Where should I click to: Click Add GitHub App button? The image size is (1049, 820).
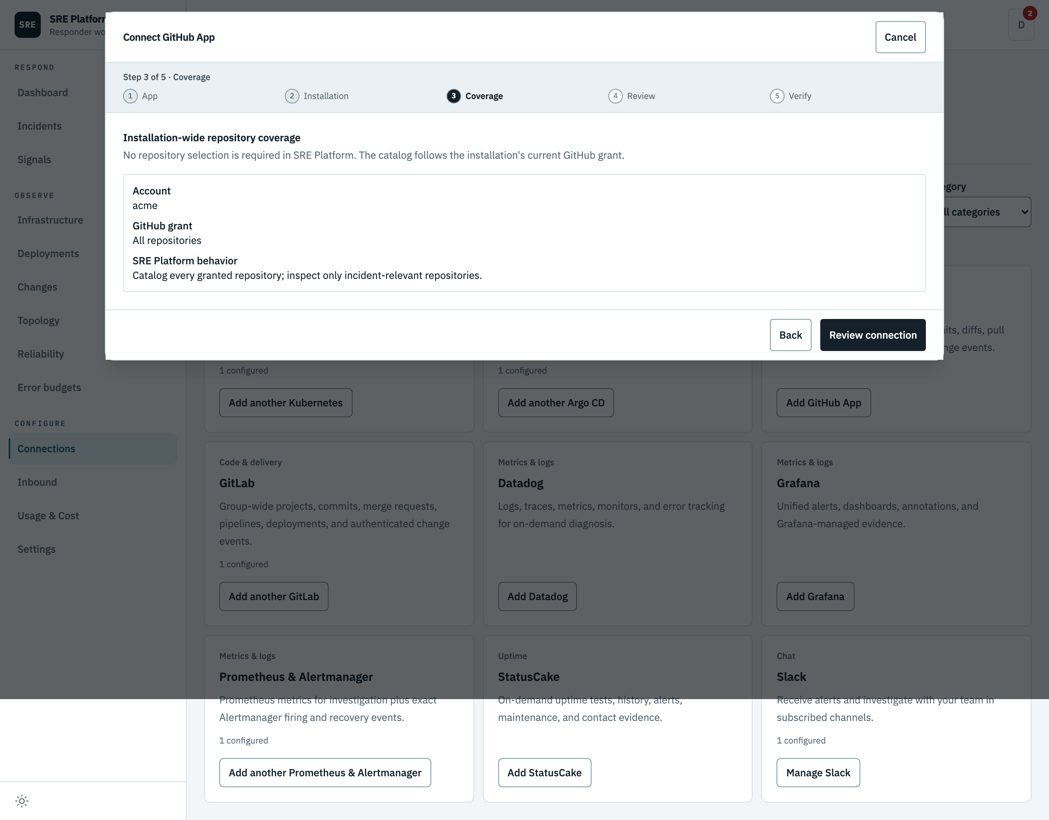tap(823, 403)
